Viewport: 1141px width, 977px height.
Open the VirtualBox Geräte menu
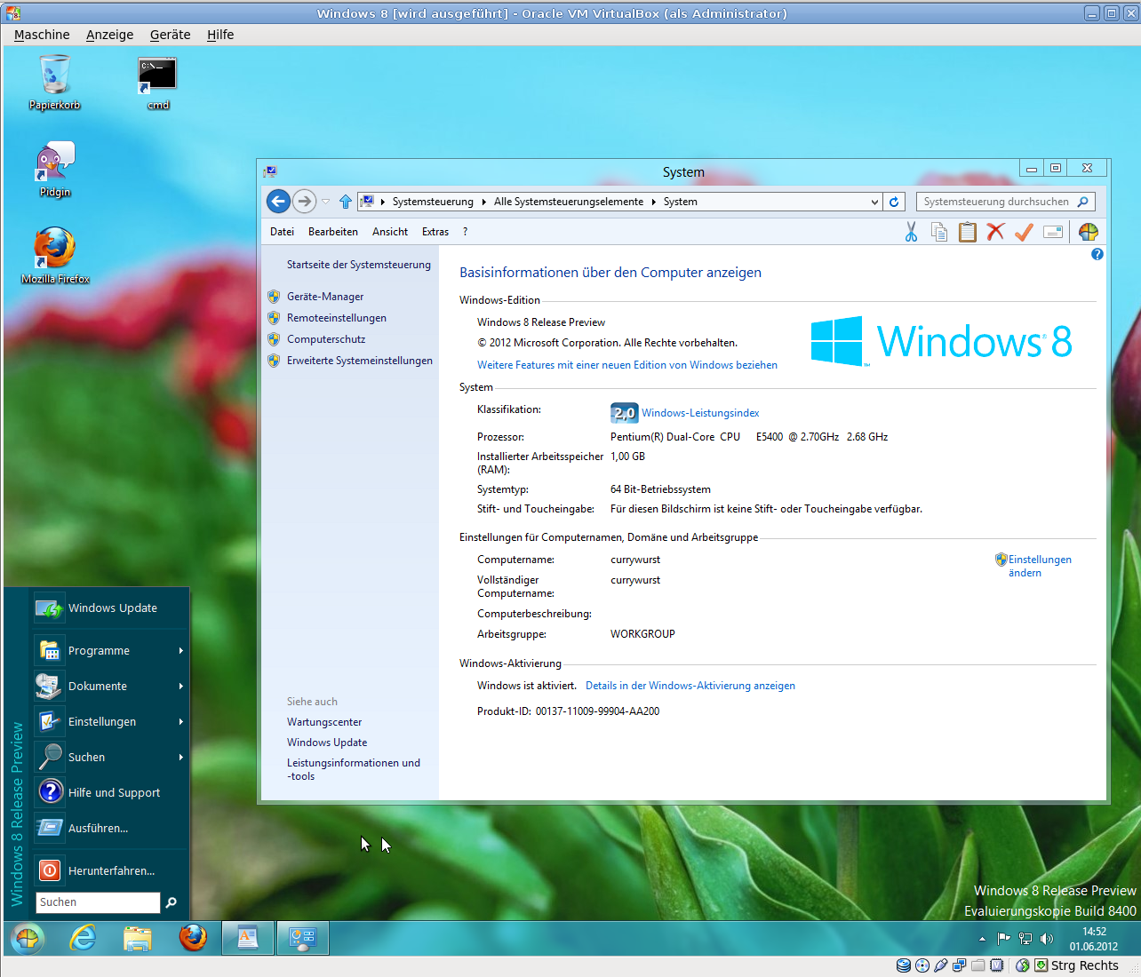tap(171, 35)
